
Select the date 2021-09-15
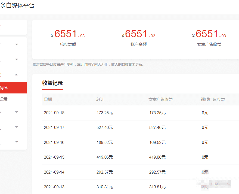pos(54,157)
